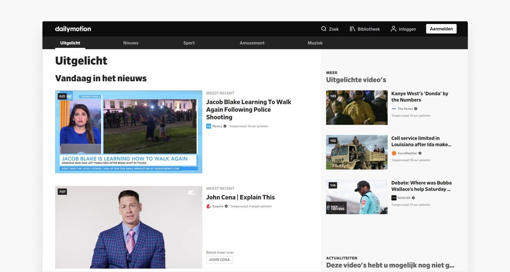
Task: Play the John Cena video thumbnail
Action: (129, 227)
